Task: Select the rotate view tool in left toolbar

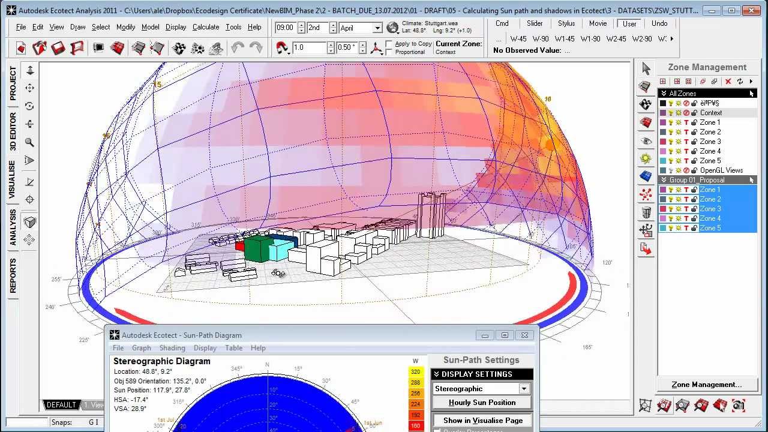Action: (29, 106)
